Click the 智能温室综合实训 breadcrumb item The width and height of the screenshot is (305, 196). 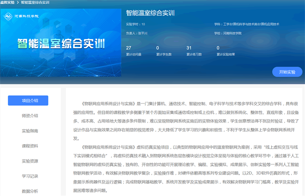pos(35,2)
